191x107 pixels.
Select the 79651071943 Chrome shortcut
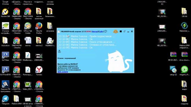(x=17, y=28)
